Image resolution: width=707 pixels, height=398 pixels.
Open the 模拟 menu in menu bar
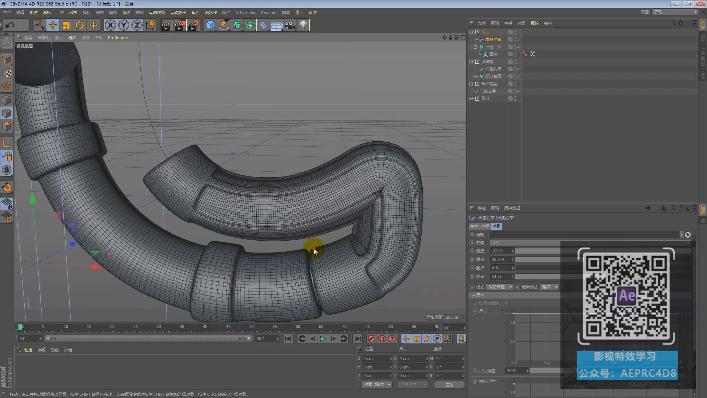click(113, 13)
